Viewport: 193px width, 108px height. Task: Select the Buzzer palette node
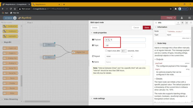[x=10, y=88]
